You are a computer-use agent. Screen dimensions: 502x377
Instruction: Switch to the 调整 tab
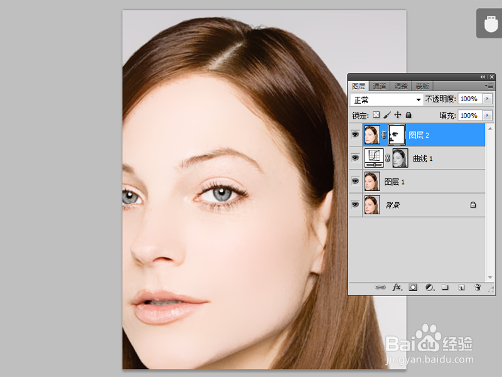coord(401,86)
